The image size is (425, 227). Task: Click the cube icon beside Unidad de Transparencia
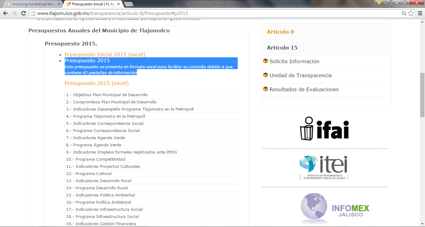(x=265, y=75)
